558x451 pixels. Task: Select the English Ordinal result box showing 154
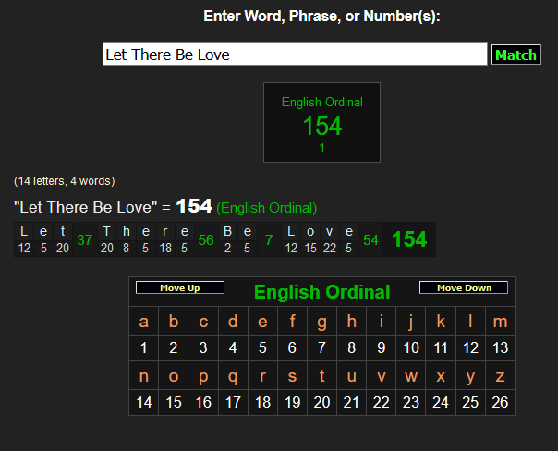(321, 123)
